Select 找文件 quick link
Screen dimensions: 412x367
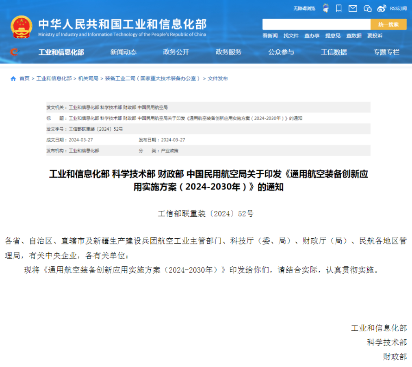click(291, 36)
